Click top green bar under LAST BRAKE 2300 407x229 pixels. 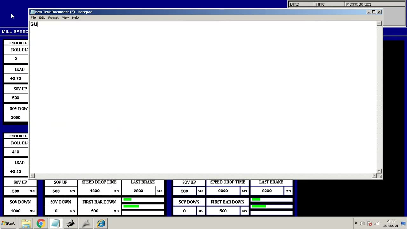click(256, 199)
